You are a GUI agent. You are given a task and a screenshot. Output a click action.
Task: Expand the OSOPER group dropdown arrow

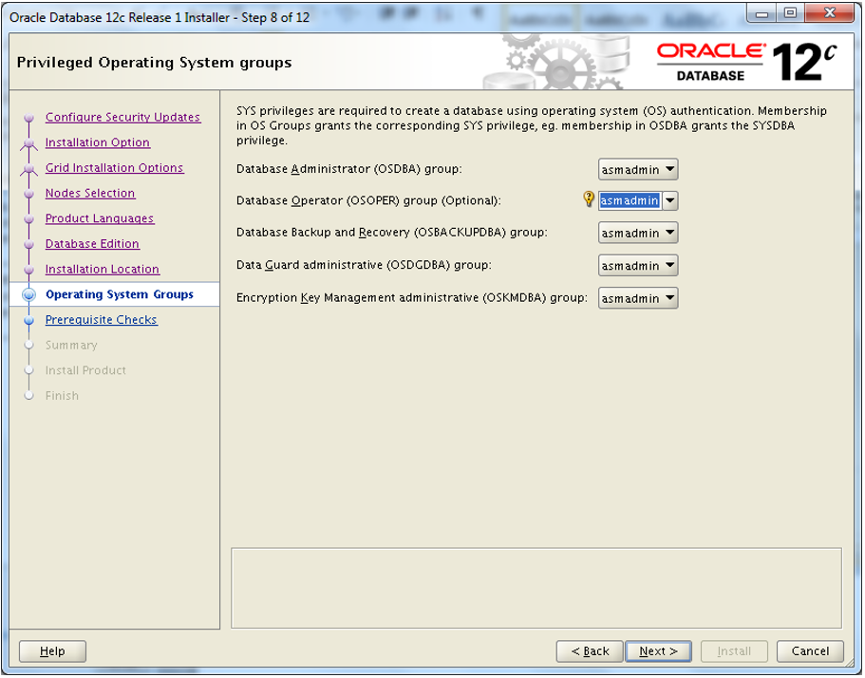point(669,200)
